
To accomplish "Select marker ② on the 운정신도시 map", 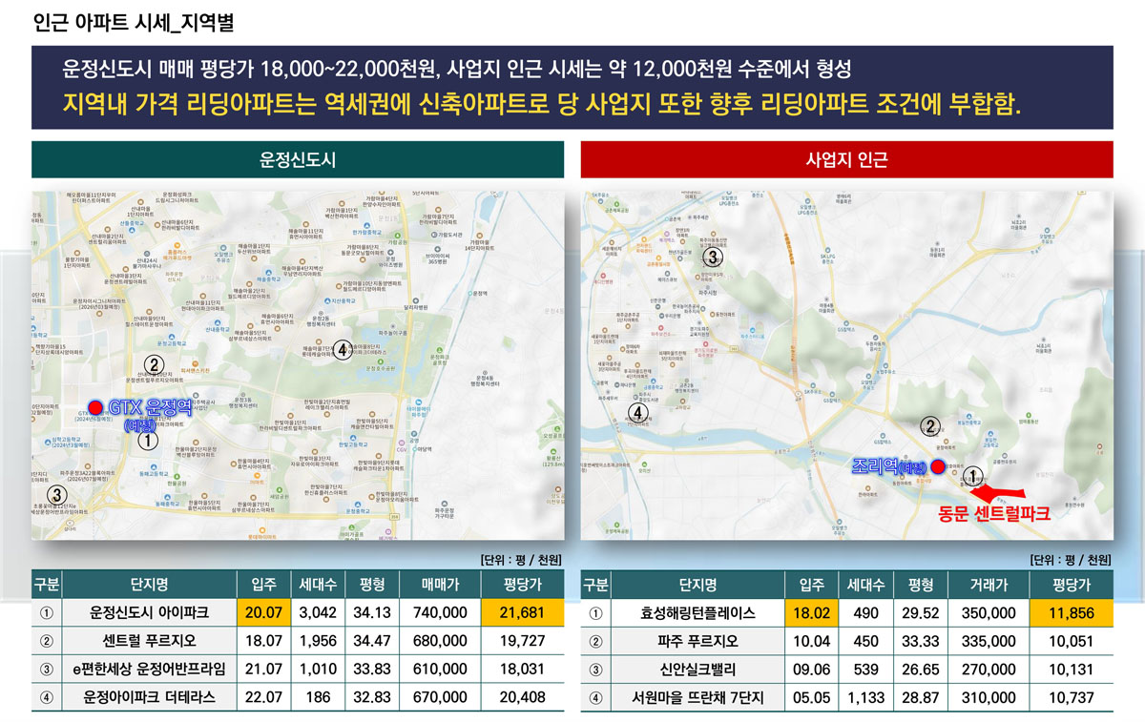I will pyautogui.click(x=151, y=363).
